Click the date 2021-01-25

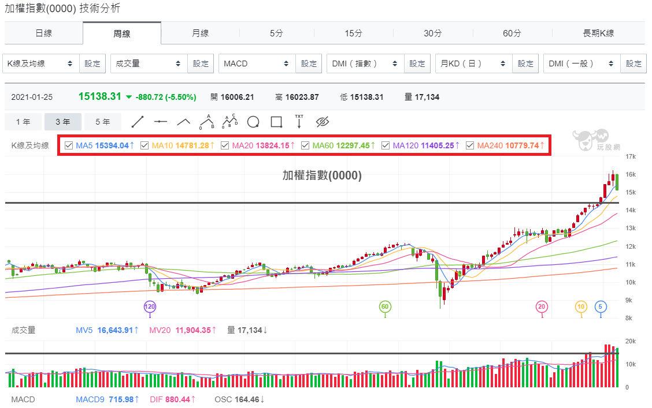32,97
